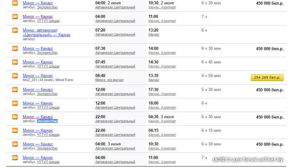291x168 pixels.
Task: Open the highlighted Экспрессбас carrier link
Action: (x=47, y=121)
